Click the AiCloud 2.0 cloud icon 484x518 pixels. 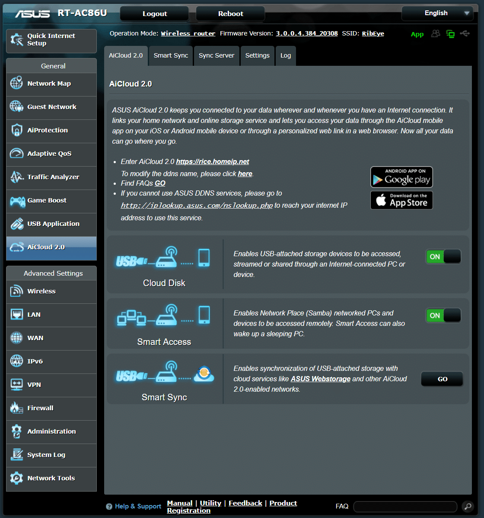click(16, 247)
